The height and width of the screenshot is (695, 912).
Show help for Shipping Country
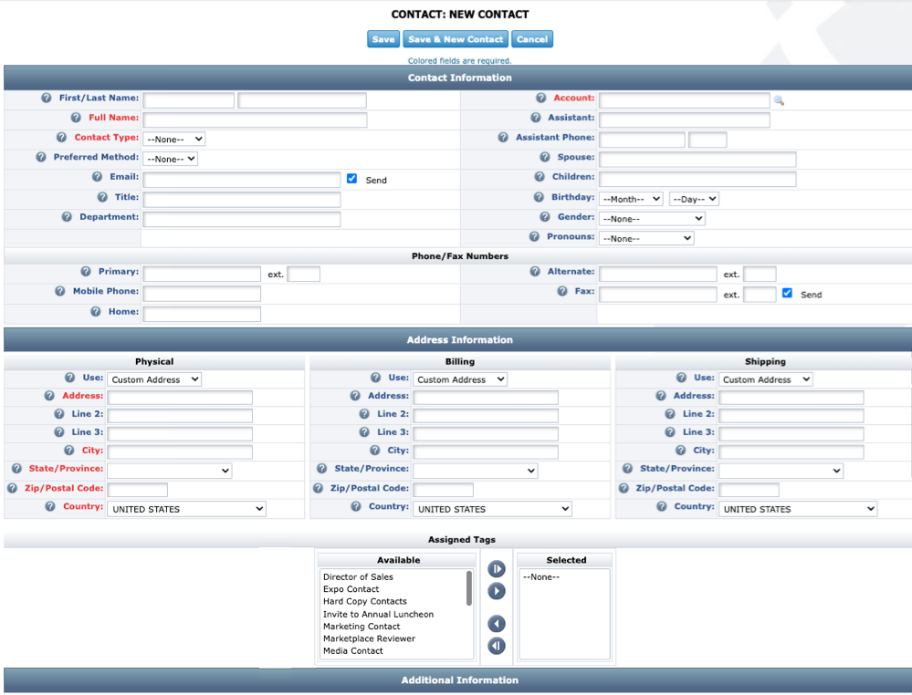[x=661, y=507]
